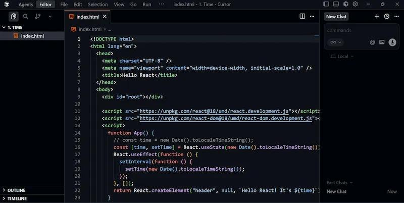Show more menu items via ellipsis

pyautogui.click(x=161, y=5)
